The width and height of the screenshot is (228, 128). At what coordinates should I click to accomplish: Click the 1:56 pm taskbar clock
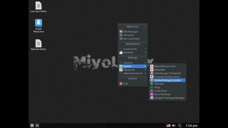point(192,126)
